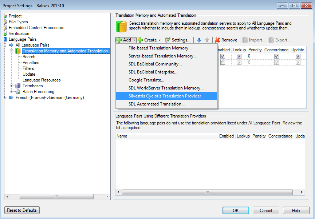Select SDL BeGlobal Enterprise option

point(166,72)
